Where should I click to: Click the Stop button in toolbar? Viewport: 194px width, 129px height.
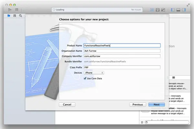17,10
